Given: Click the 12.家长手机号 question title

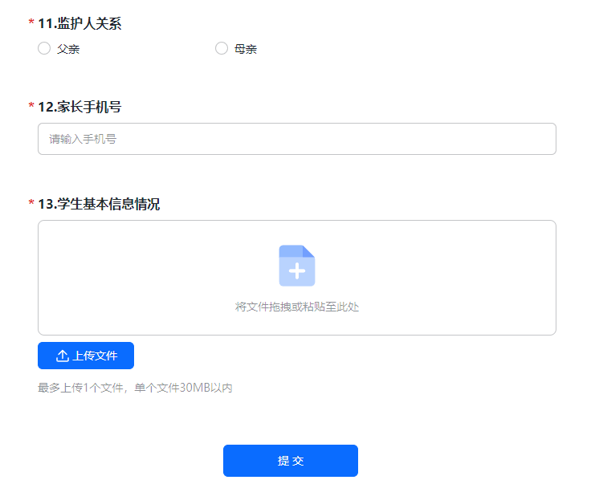Looking at the screenshot, I should [79, 107].
